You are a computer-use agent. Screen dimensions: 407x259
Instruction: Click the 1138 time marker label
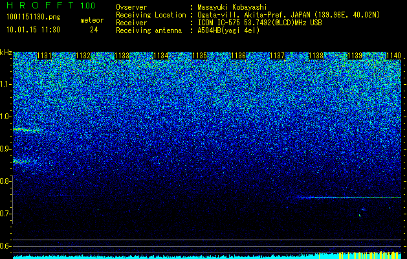coord(316,56)
